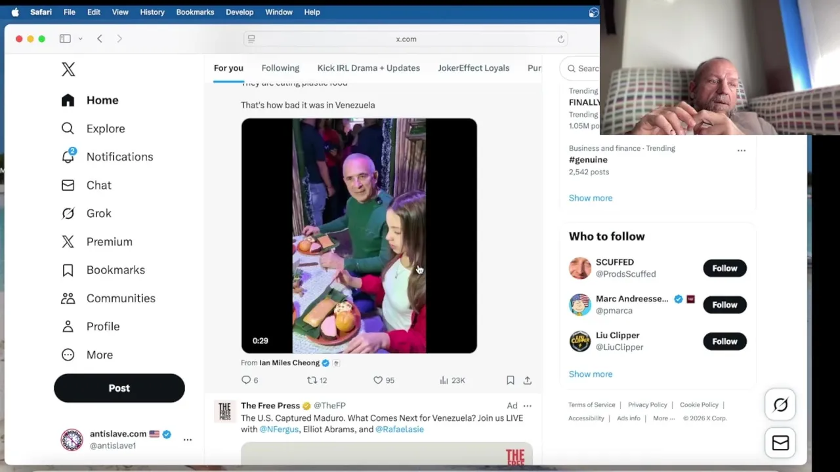Open SCUFFED profile avatar
Screen dimensions: 840x472
tap(580, 268)
